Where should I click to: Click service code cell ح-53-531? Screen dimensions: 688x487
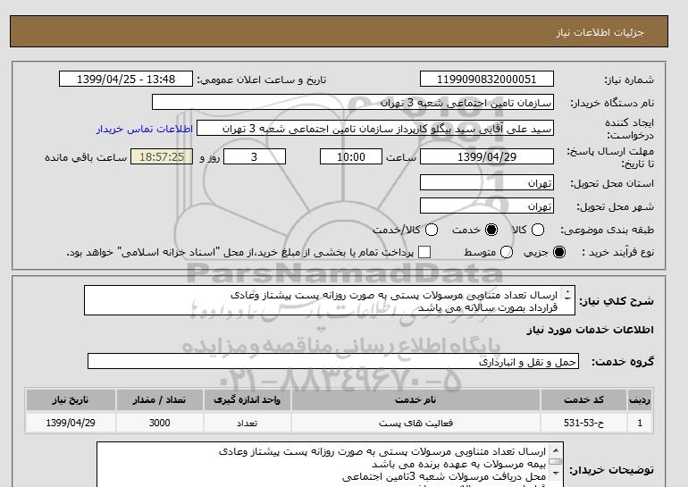(x=583, y=423)
